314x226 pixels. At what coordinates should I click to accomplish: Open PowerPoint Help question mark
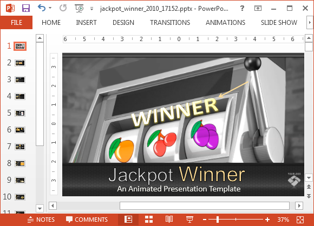pyautogui.click(x=242, y=8)
